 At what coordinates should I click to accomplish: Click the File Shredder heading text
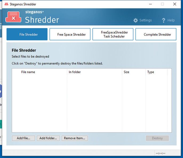(x=24, y=50)
